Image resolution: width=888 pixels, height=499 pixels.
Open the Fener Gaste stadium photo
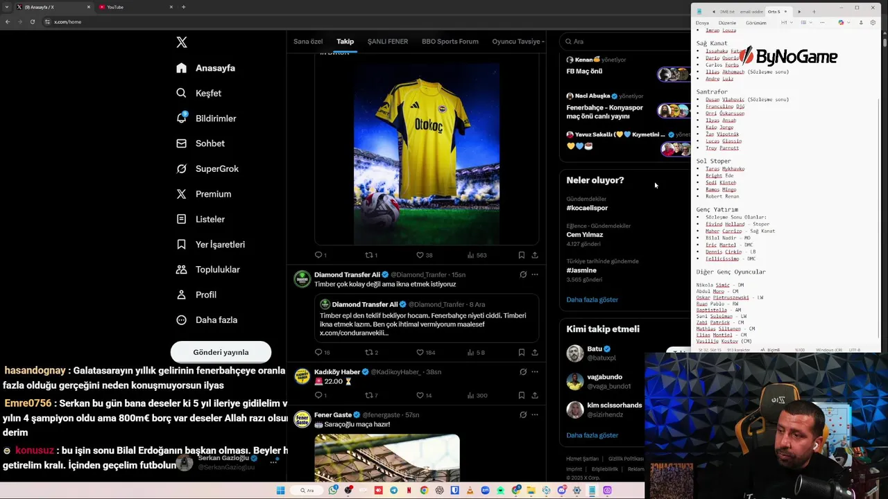point(386,457)
